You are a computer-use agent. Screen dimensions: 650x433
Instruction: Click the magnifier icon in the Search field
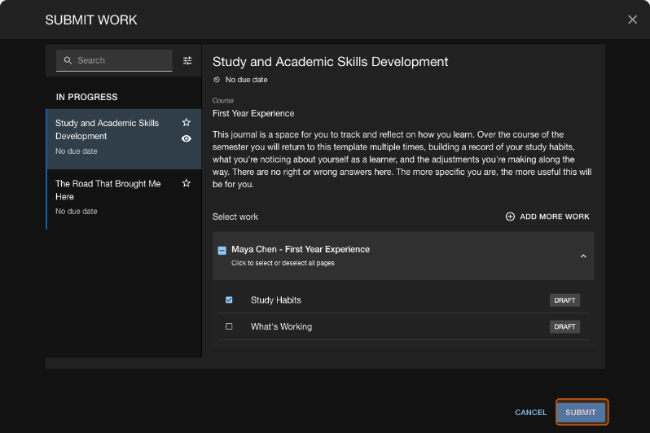point(68,60)
